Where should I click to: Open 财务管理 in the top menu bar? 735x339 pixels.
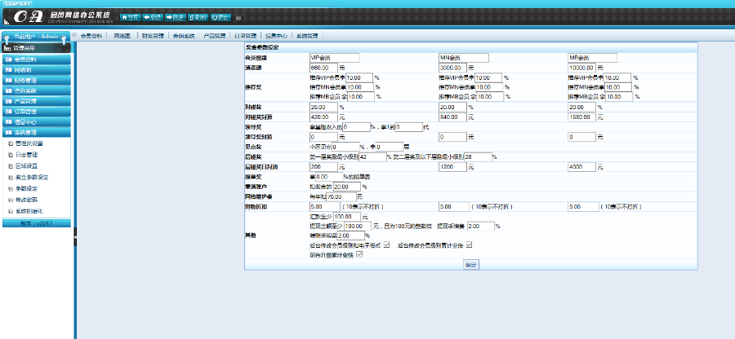point(153,36)
